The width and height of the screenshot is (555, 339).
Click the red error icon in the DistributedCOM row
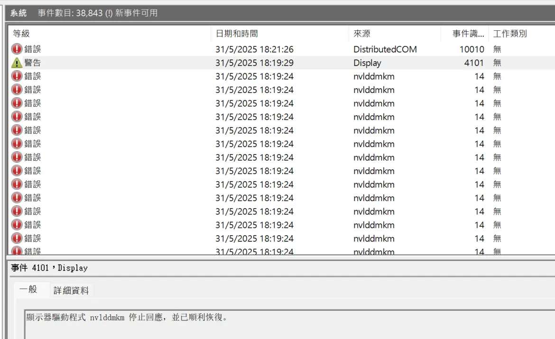click(x=17, y=49)
